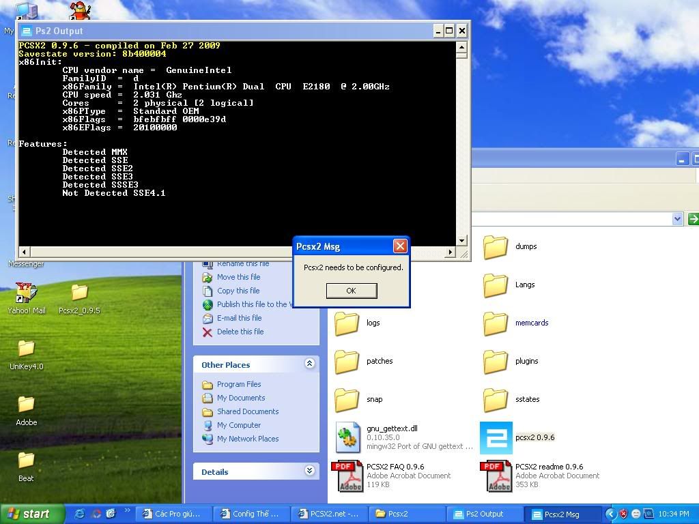Viewport: 699px width, 524px height.
Task: Click Delete this file link
Action: pyautogui.click(x=240, y=332)
